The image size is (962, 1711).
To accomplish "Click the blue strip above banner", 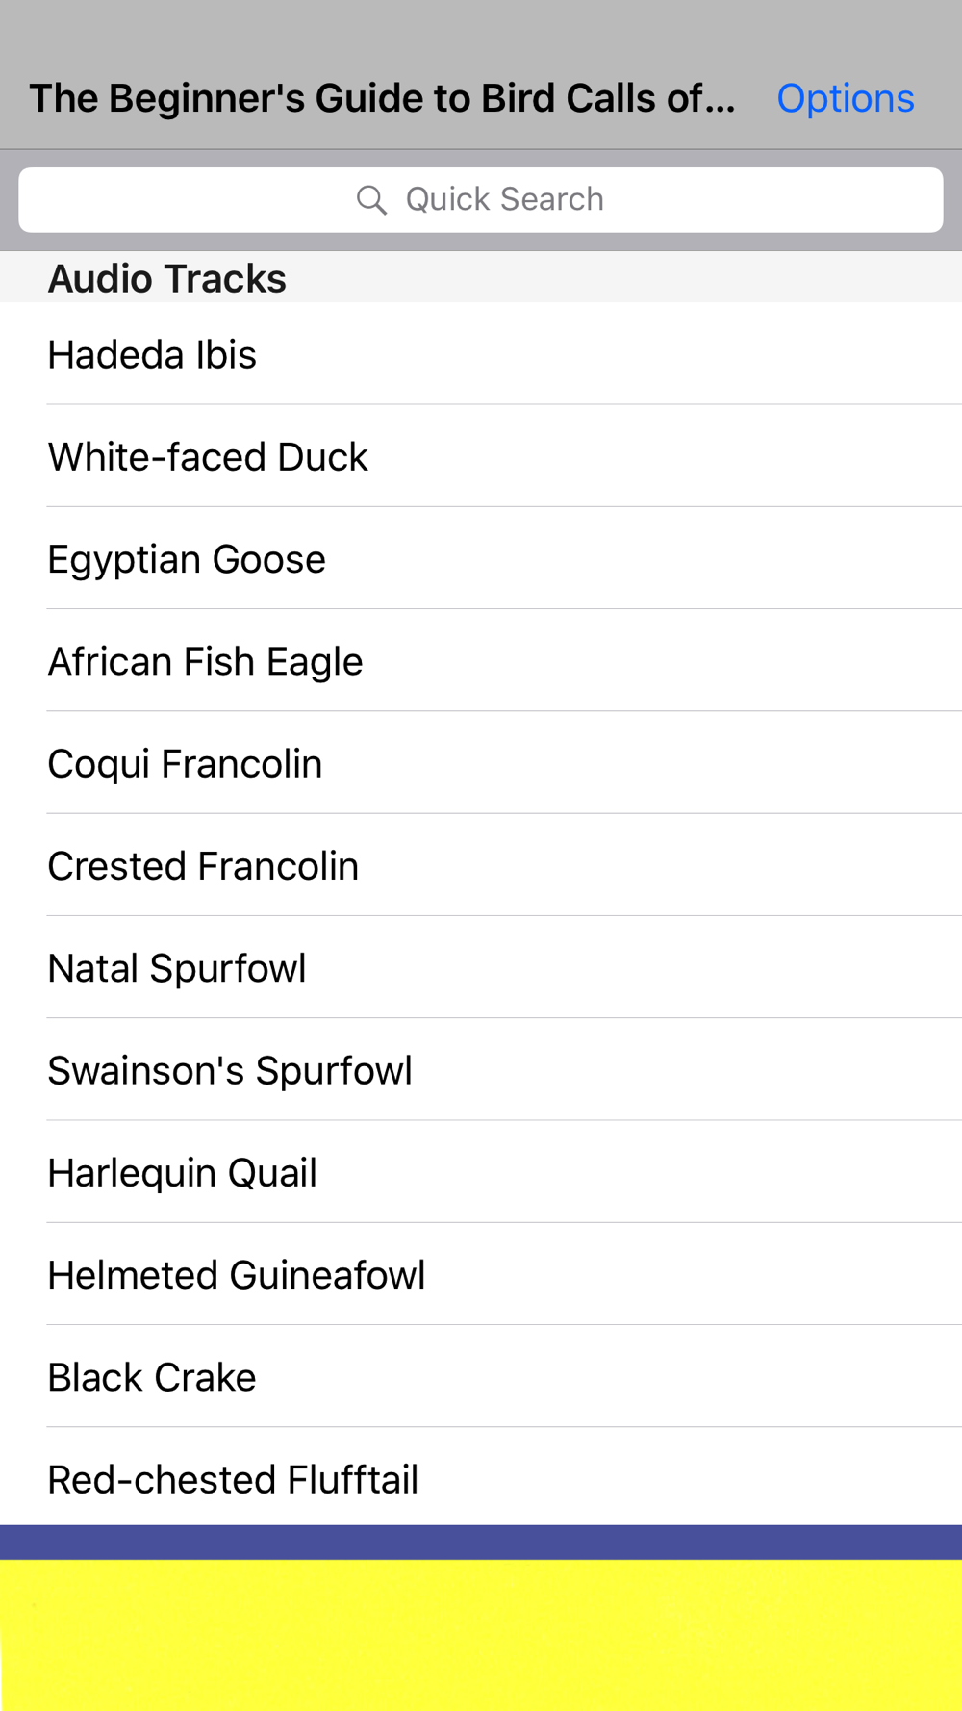I will 481,1542.
